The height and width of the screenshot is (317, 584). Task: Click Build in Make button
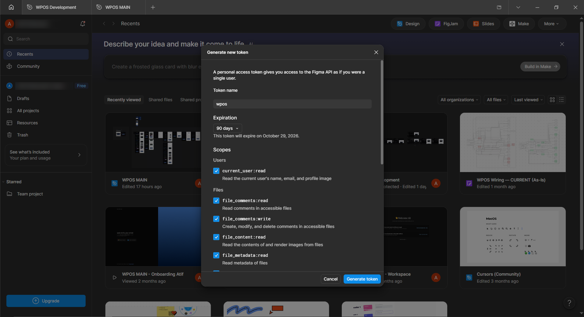(540, 67)
